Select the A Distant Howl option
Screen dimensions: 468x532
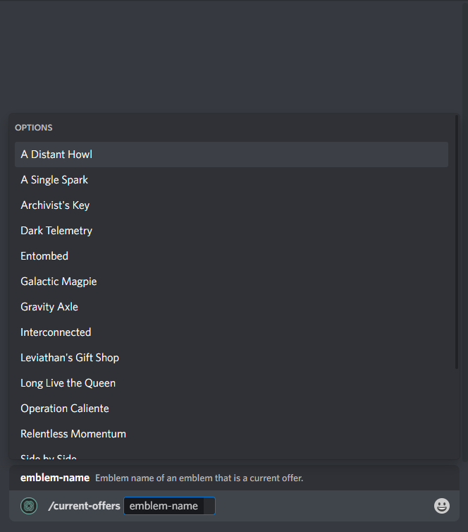231,155
